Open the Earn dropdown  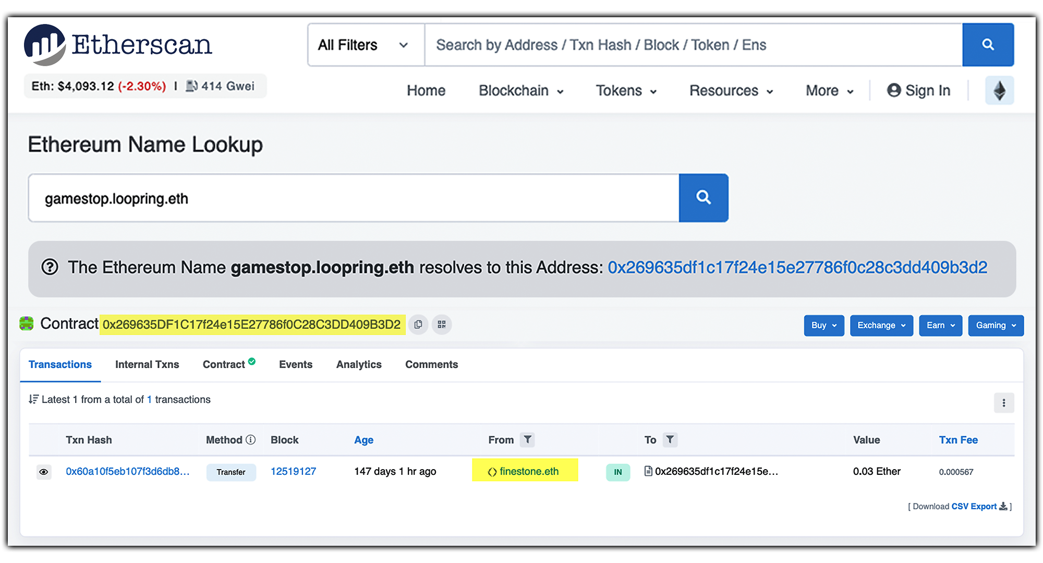pyautogui.click(x=940, y=326)
